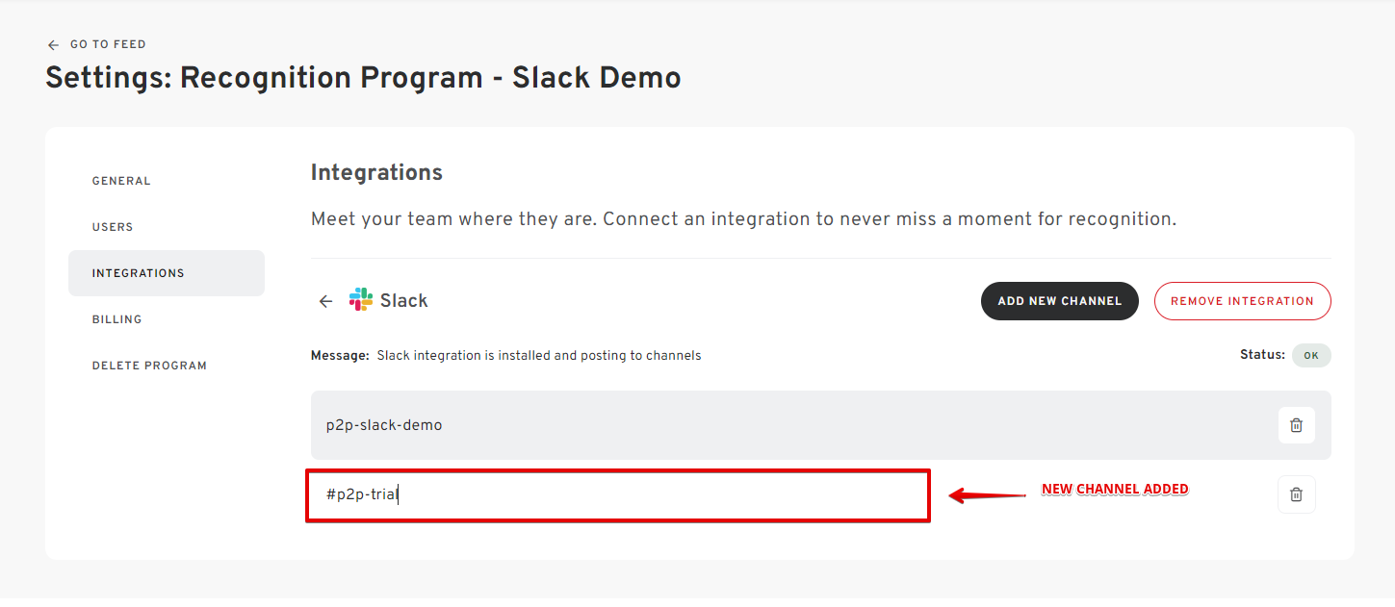Click the Settings Recognition Program page title
1395x607 pixels.
[x=363, y=78]
